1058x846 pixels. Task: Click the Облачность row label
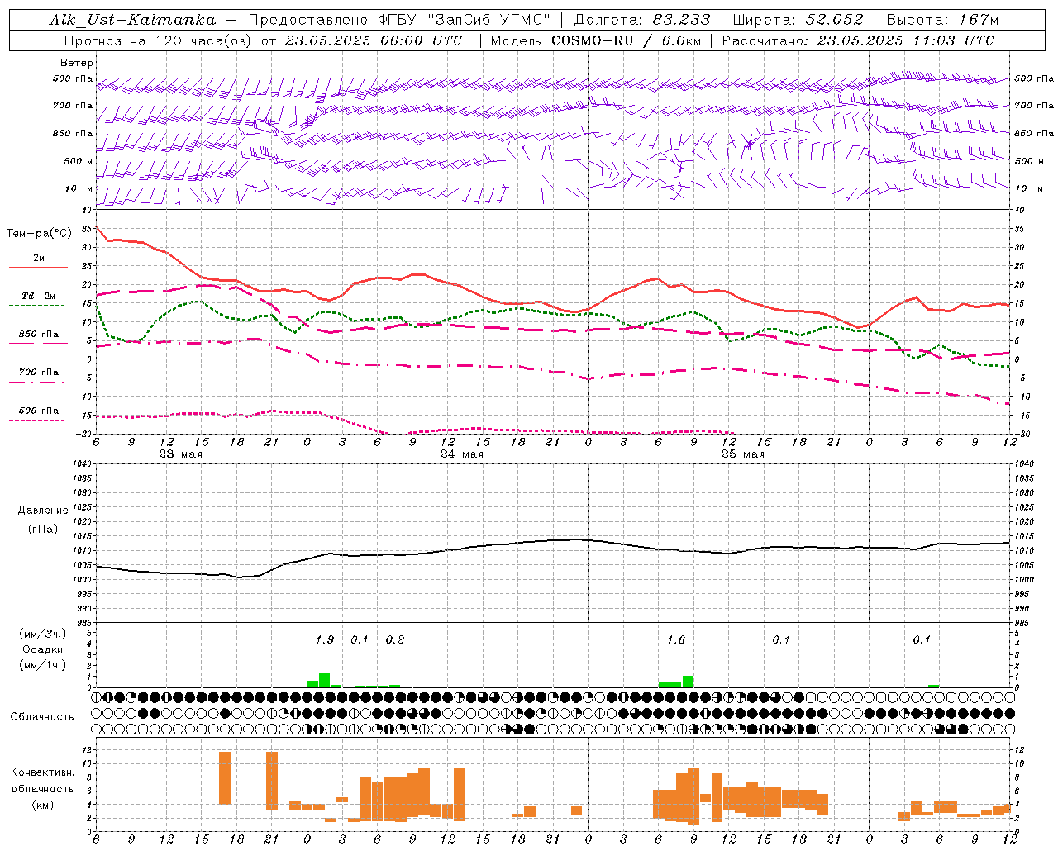coord(42,717)
